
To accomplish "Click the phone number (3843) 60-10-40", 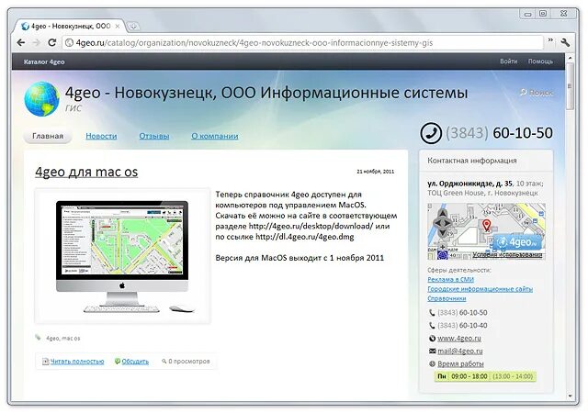I will coord(462,325).
